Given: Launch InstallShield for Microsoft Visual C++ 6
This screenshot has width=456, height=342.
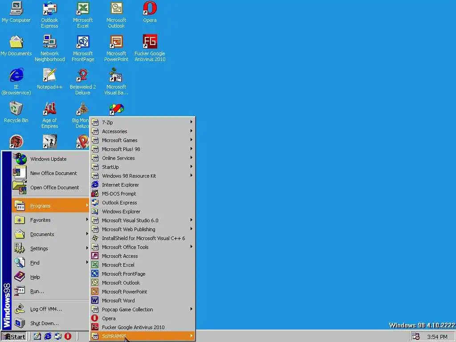Looking at the screenshot, I should [x=142, y=238].
